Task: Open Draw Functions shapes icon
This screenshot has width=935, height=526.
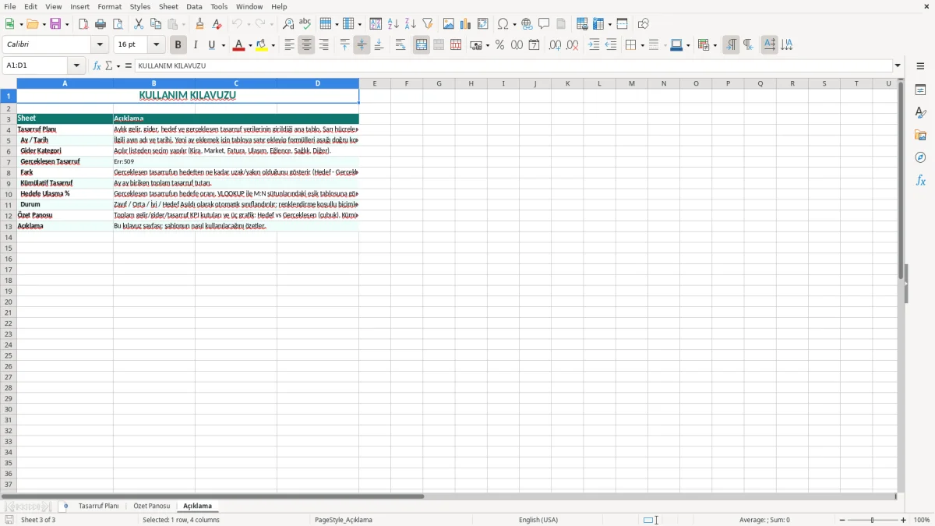Action: coord(643,24)
